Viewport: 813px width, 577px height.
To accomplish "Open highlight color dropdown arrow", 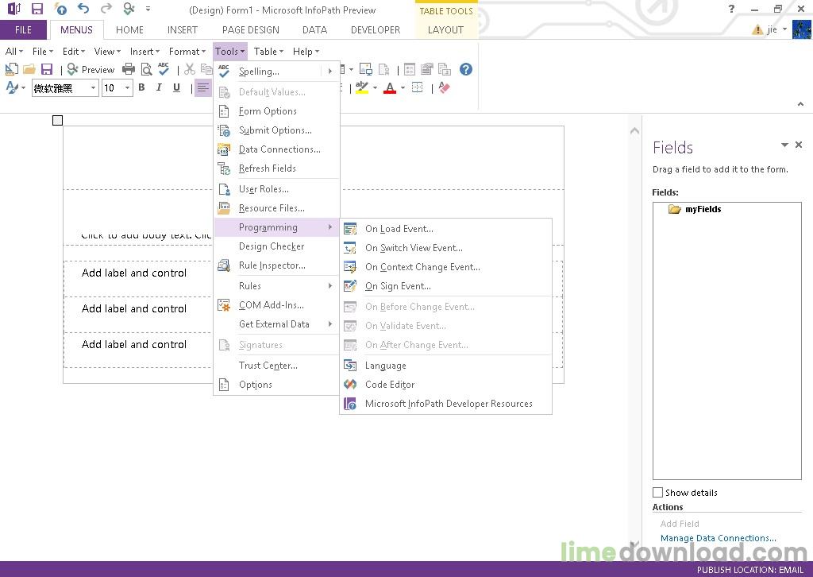I will (375, 87).
